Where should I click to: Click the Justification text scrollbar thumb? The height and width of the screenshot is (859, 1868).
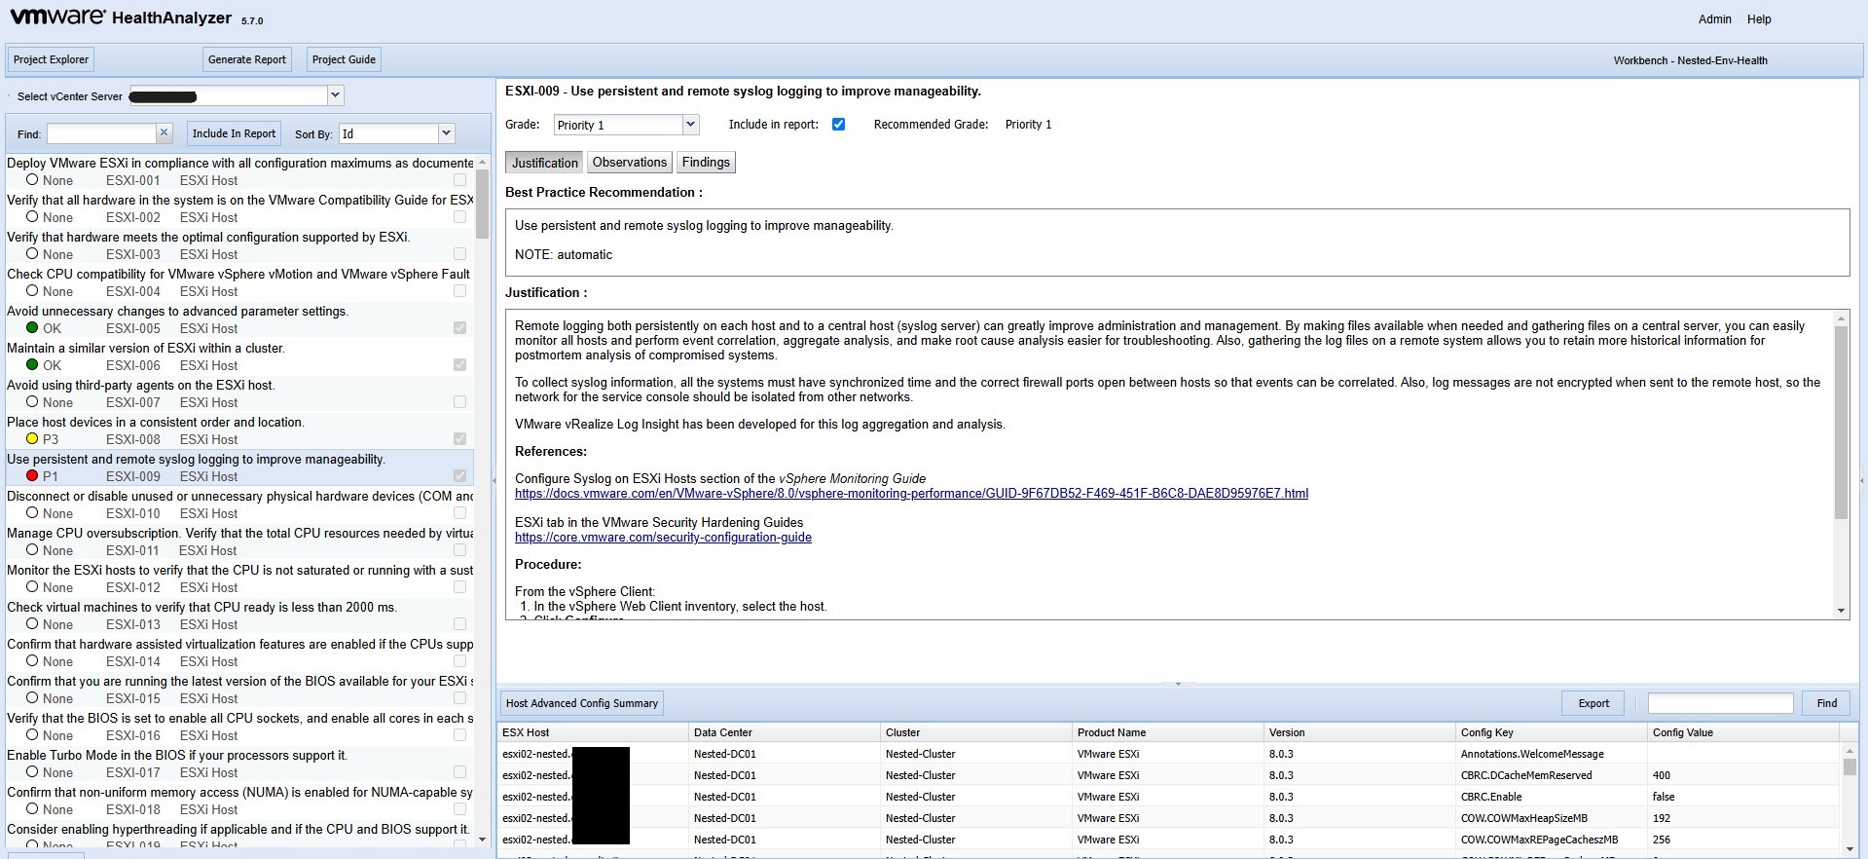click(1841, 422)
